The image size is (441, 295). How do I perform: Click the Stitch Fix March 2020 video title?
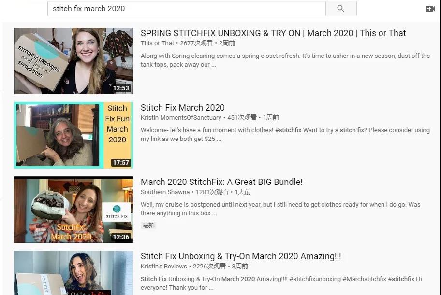click(x=182, y=108)
